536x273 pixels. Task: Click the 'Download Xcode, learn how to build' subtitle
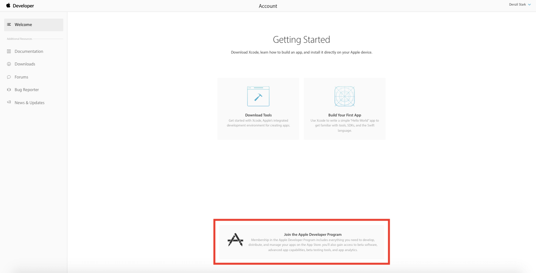(301, 52)
